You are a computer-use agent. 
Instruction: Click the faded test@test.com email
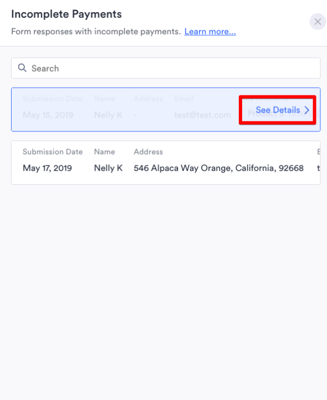(203, 115)
